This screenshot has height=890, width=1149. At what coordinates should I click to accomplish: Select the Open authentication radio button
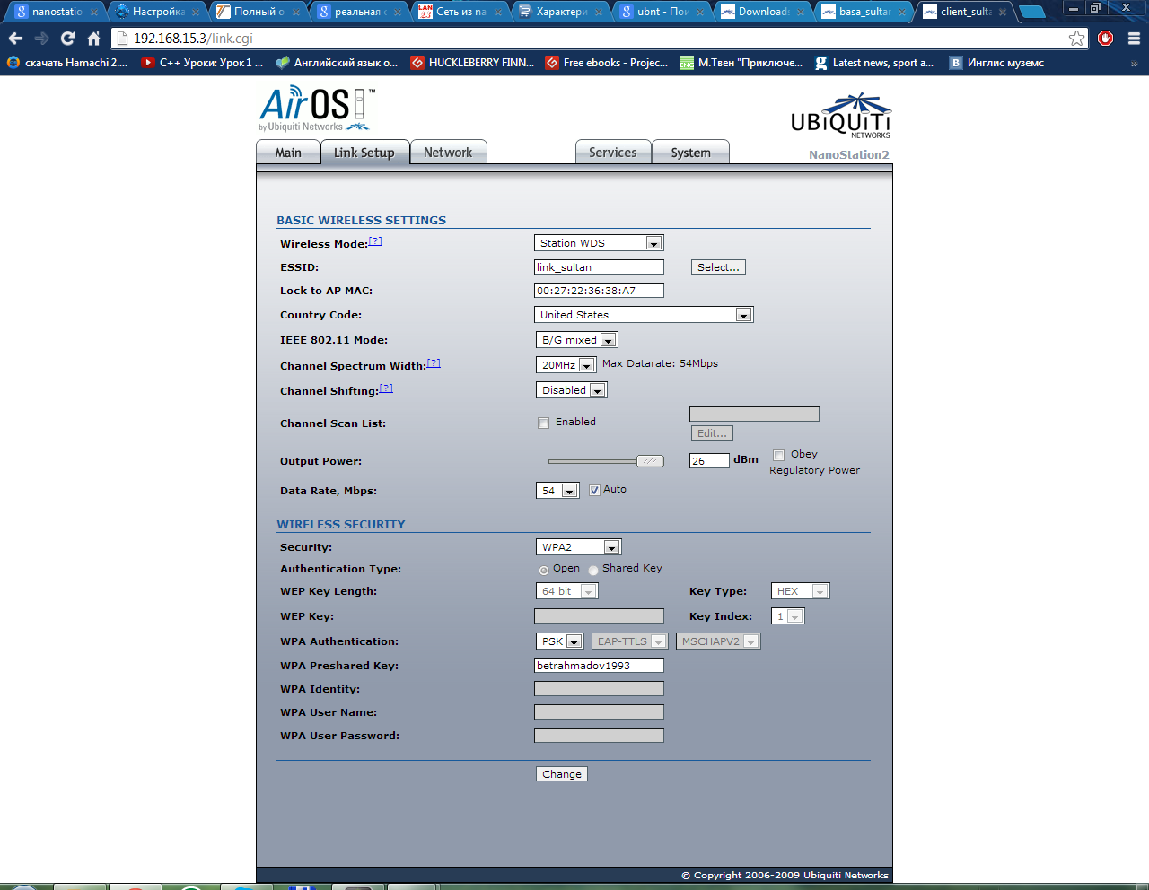[x=544, y=570]
